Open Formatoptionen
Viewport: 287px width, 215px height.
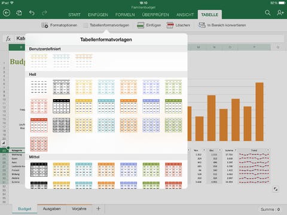[59, 25]
